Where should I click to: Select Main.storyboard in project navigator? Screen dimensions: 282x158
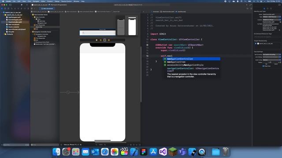[x=14, y=25]
